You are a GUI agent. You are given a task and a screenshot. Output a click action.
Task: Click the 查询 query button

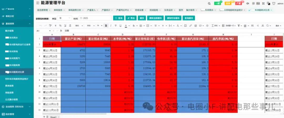click(119, 18)
